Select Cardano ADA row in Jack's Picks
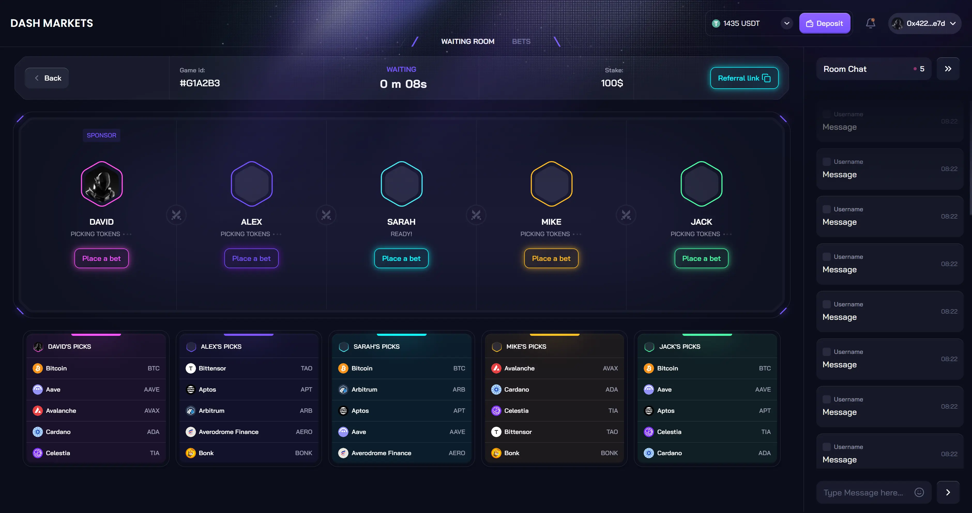 tap(707, 453)
